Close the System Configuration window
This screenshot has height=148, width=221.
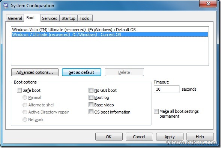[208, 4]
